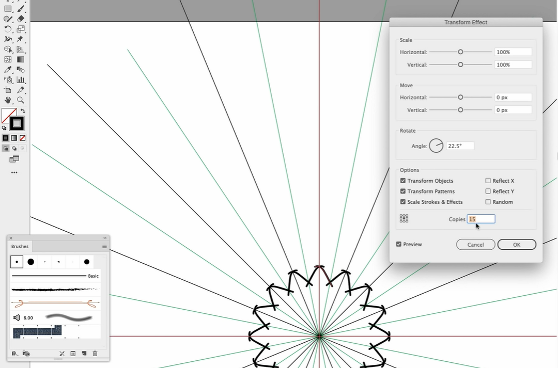Select the Eyedropper tool
The width and height of the screenshot is (558, 368).
[8, 70]
